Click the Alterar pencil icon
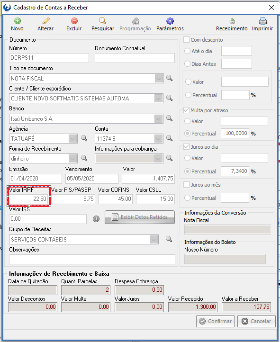 [x=46, y=21]
